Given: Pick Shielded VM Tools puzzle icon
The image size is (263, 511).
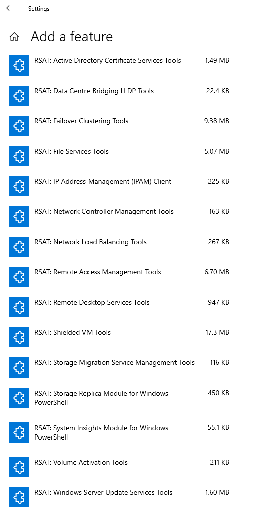Looking at the screenshot, I should (x=19, y=338).
